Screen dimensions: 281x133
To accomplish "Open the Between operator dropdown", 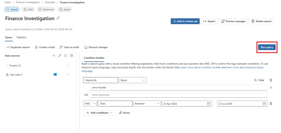I will coord(147,104).
